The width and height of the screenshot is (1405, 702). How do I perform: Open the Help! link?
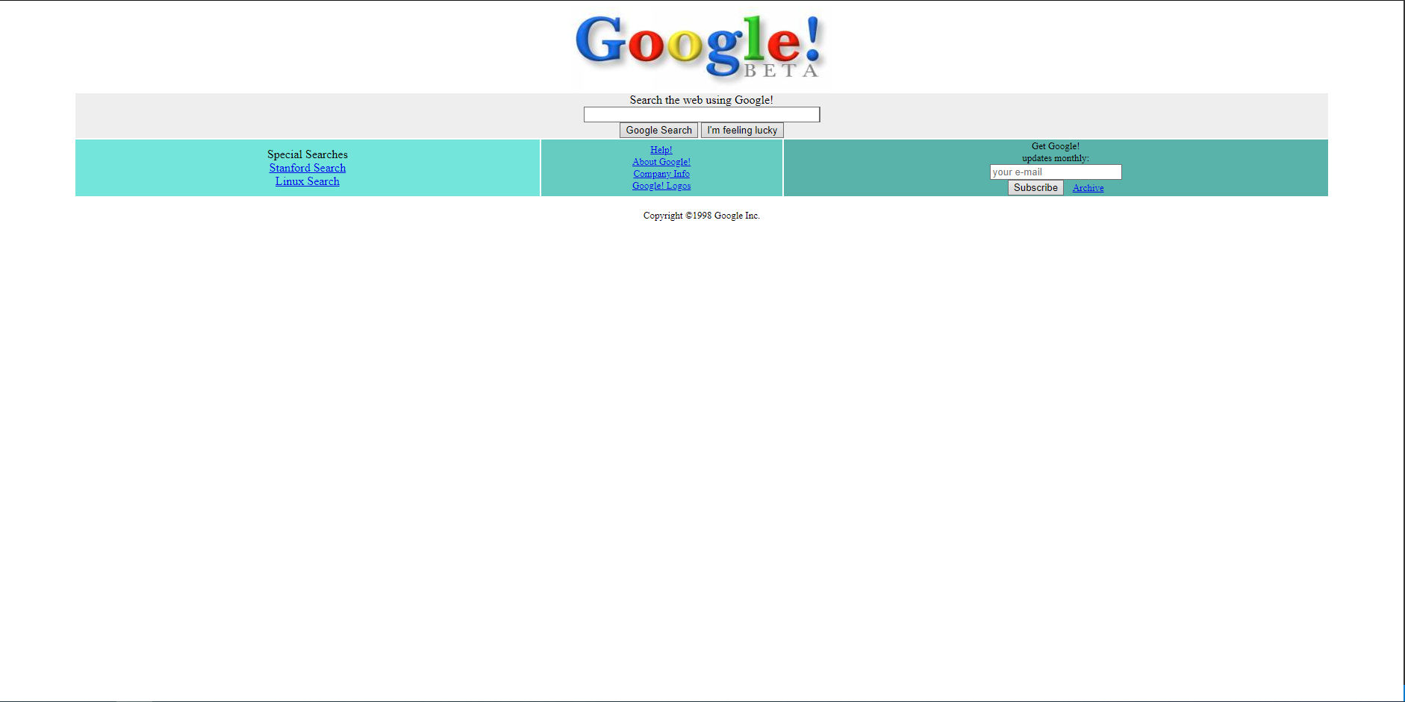click(x=661, y=149)
